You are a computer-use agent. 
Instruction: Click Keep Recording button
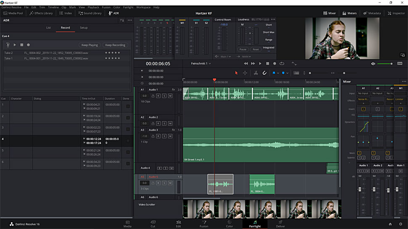[x=115, y=45]
